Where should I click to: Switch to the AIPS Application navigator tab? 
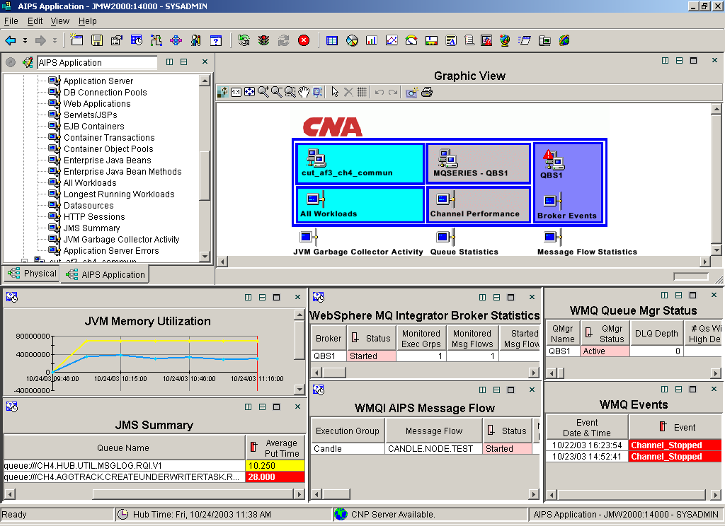tap(105, 274)
